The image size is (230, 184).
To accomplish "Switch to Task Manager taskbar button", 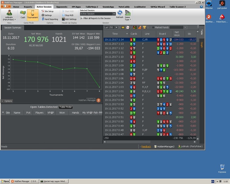I will point(54,181).
